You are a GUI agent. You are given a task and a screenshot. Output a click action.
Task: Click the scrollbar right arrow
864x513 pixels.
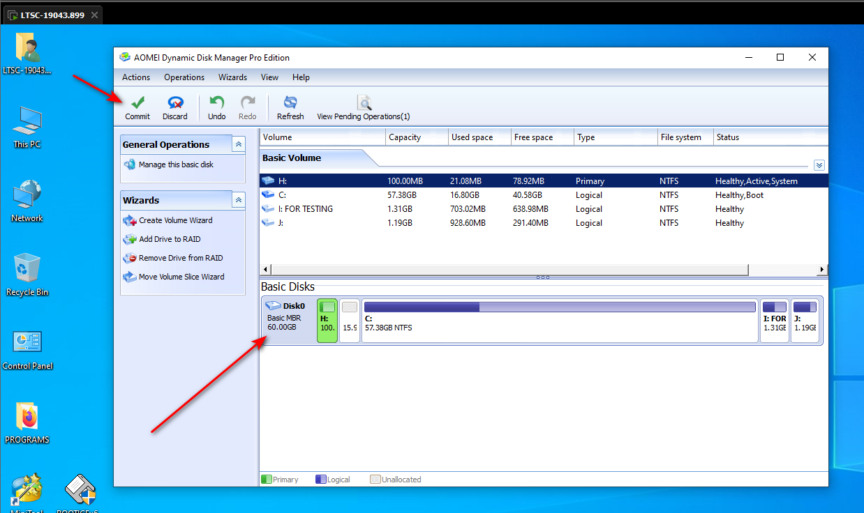click(x=822, y=270)
